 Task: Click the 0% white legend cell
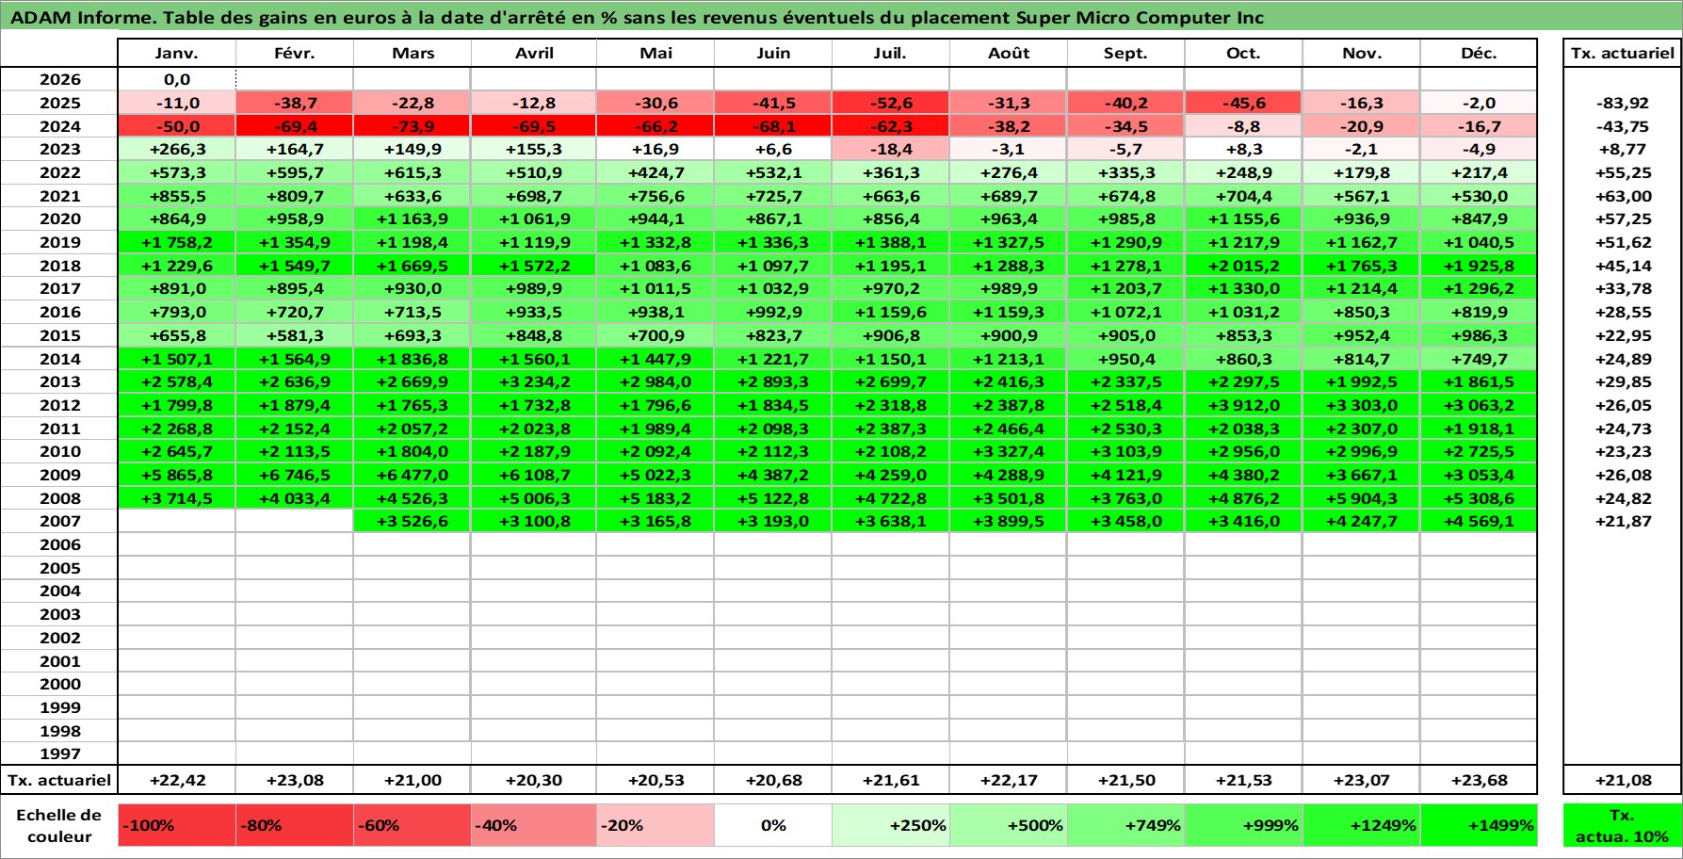pyautogui.click(x=773, y=825)
